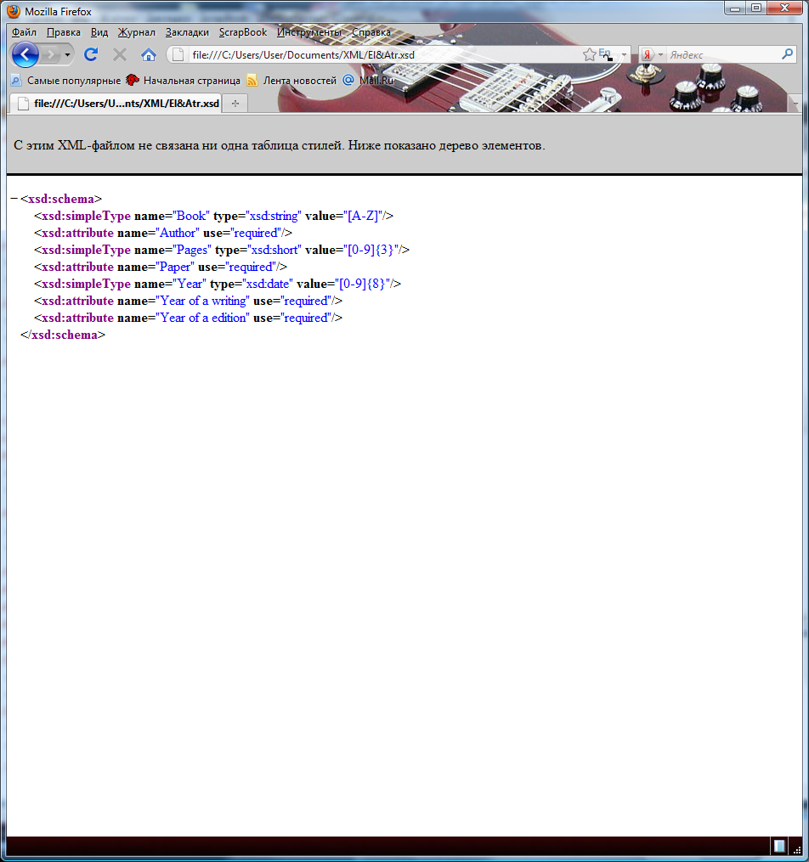Click the no stylesheet notice text
The height and width of the screenshot is (862, 809).
coord(280,145)
